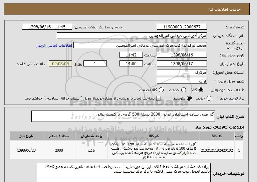Click the row number 1 cell
The height and width of the screenshot is (182, 257).
point(239,150)
